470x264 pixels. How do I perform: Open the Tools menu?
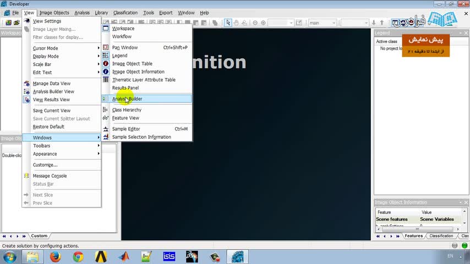click(149, 13)
